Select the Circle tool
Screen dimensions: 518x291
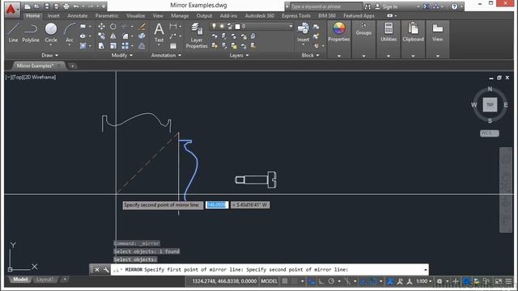(x=51, y=32)
